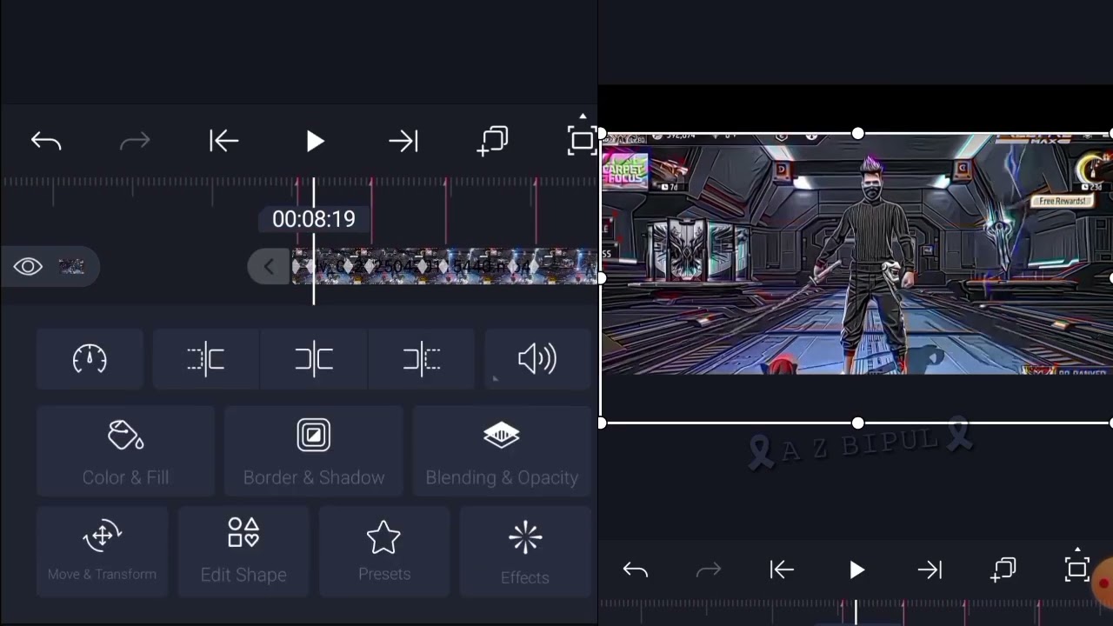This screenshot has height=626, width=1113.
Task: Open the audio volume settings
Action: (537, 359)
